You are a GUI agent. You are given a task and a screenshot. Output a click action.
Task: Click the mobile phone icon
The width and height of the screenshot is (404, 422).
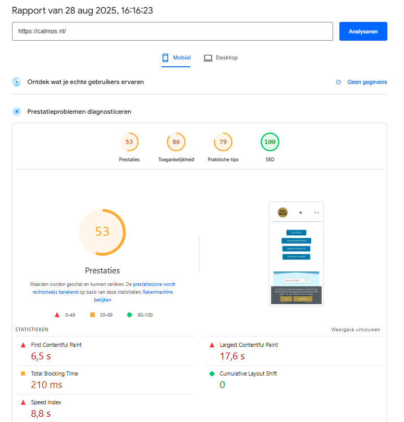pyautogui.click(x=165, y=58)
